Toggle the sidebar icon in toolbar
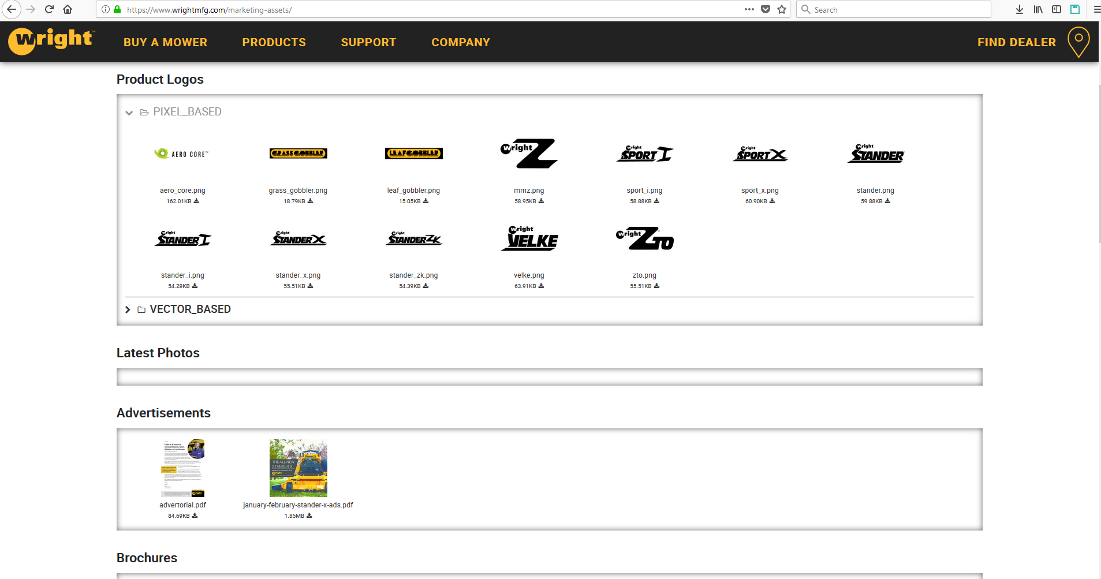 [x=1057, y=9]
